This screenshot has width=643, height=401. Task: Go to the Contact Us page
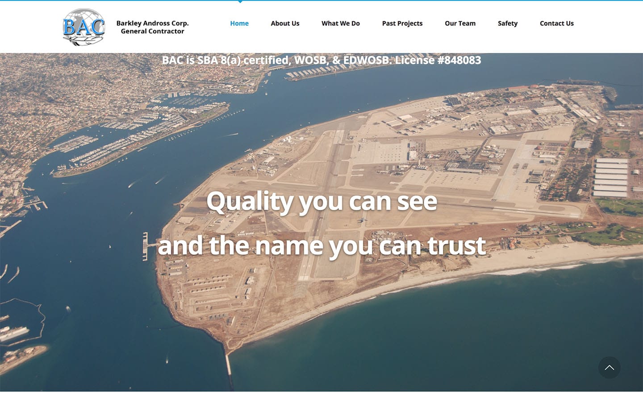[556, 23]
